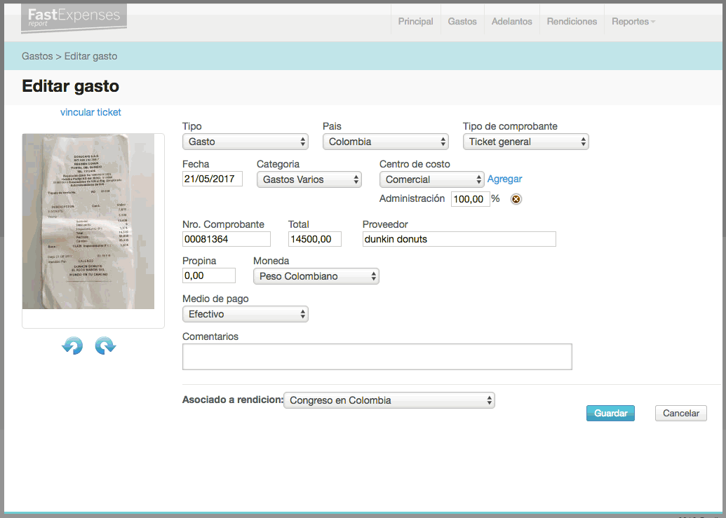This screenshot has height=518, width=726.
Task: Select the Total amount field
Action: click(315, 239)
